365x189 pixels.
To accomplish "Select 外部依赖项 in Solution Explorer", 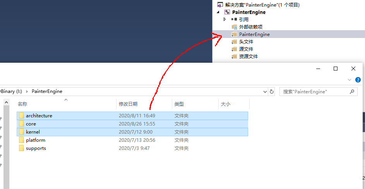I will point(251,27).
